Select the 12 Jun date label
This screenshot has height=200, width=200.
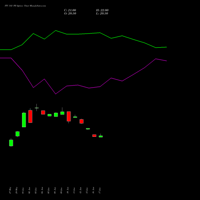tap(81, 190)
